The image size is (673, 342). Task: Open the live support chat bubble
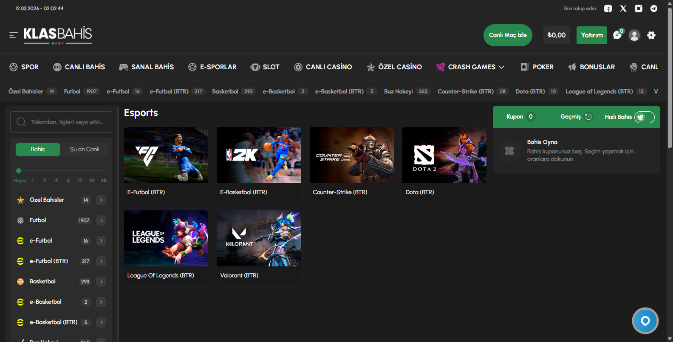coord(645,321)
